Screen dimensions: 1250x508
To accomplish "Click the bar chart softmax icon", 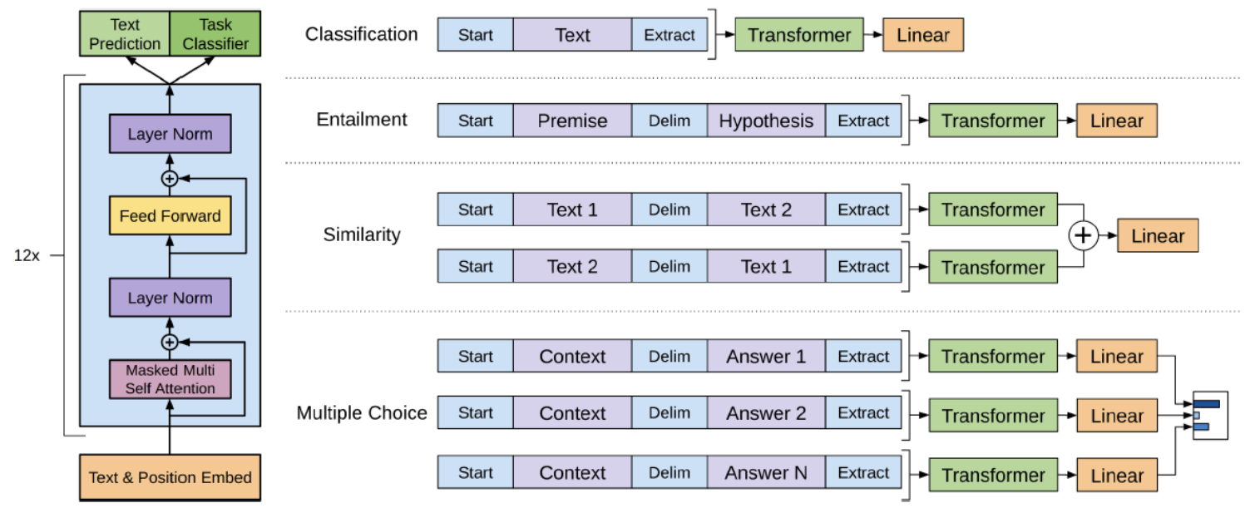I will click(1209, 415).
